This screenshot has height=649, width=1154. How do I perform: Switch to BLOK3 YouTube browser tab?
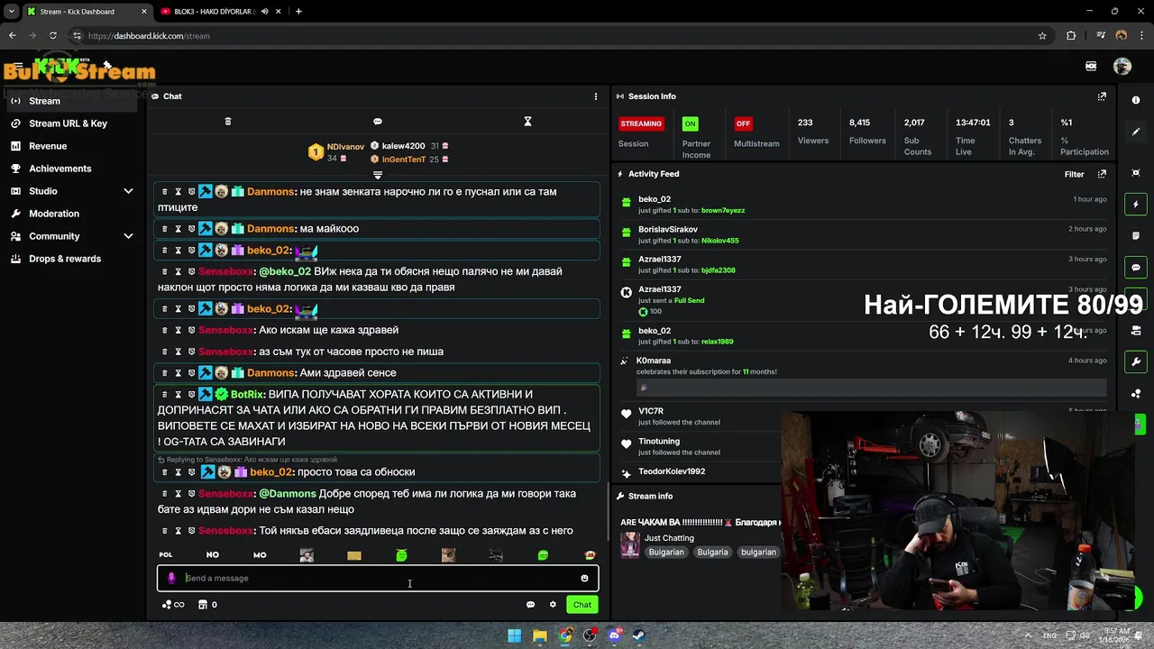coord(212,12)
